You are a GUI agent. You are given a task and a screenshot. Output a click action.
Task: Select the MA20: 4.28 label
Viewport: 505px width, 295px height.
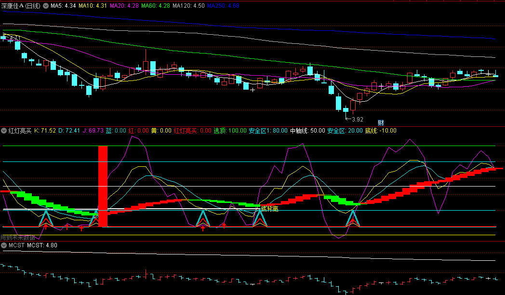124,6
